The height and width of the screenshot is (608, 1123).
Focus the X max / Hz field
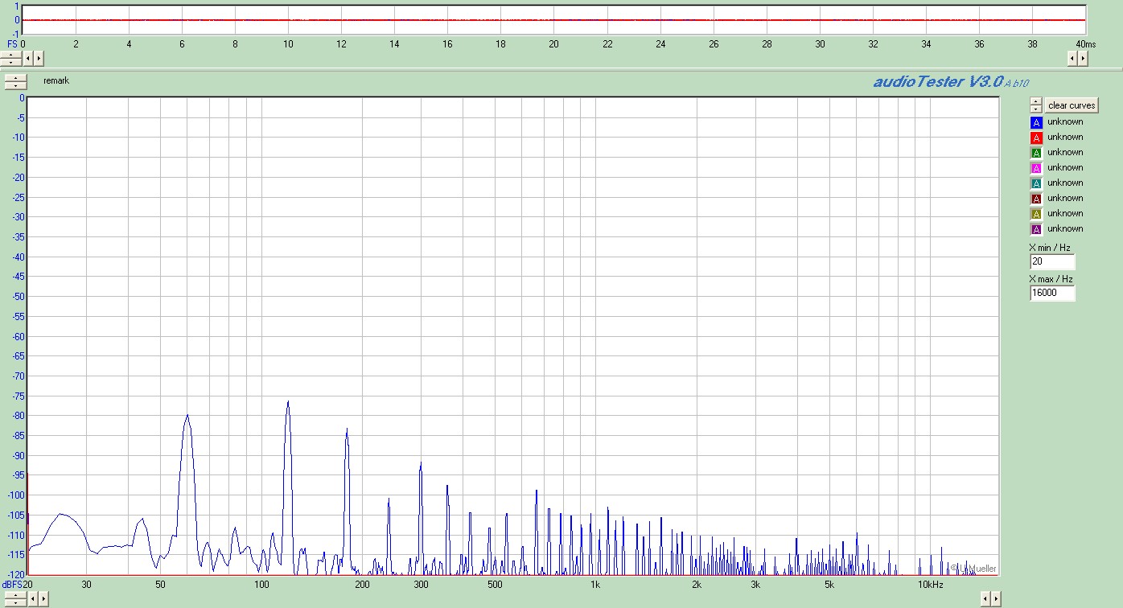coord(1052,293)
